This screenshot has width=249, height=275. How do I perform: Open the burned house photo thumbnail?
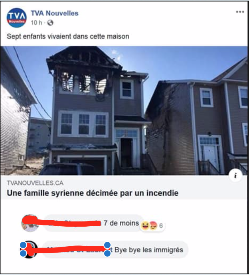pyautogui.click(x=124, y=110)
